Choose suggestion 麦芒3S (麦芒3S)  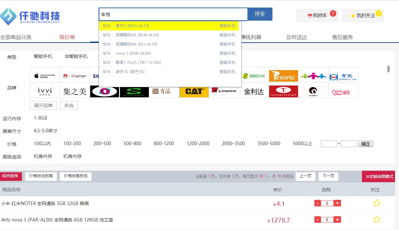click(x=169, y=72)
